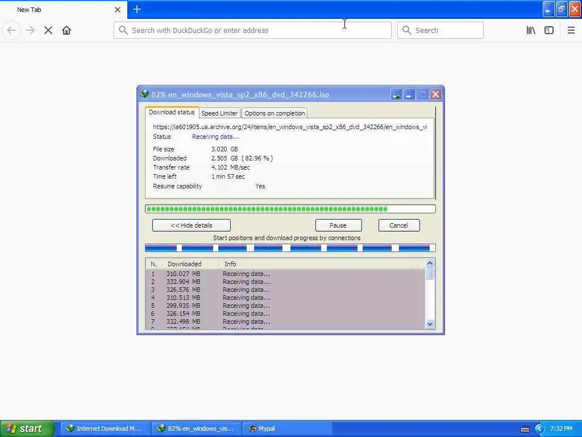The image size is (582, 437).
Task: Expand hidden tray icons arrow
Action: pyautogui.click(x=539, y=429)
